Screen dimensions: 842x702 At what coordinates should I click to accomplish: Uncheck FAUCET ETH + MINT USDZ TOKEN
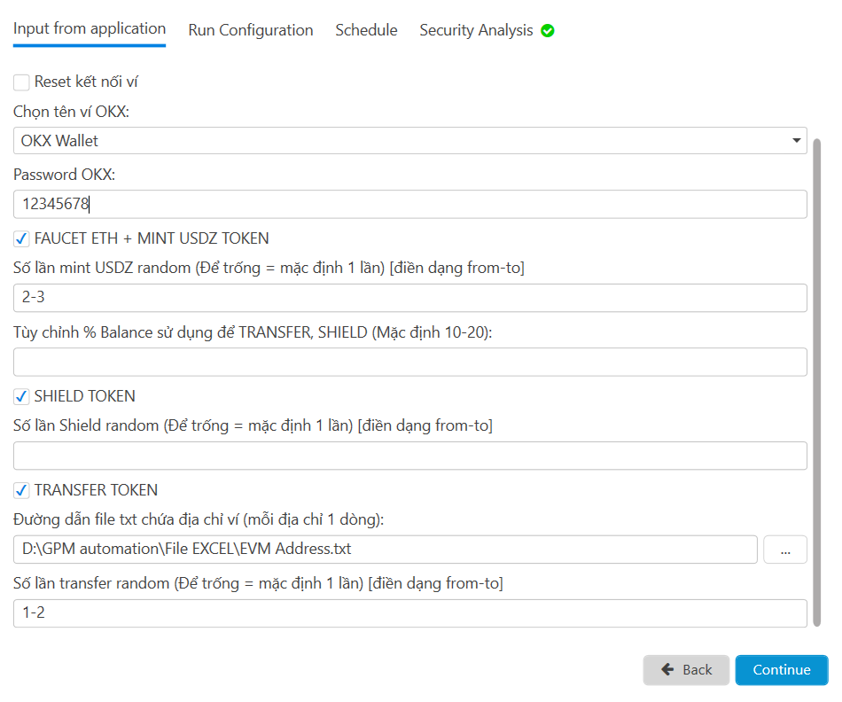21,238
